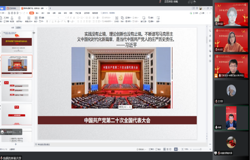Start slideshow from status bar play button
This screenshot has height=160, width=250.
click(175, 149)
